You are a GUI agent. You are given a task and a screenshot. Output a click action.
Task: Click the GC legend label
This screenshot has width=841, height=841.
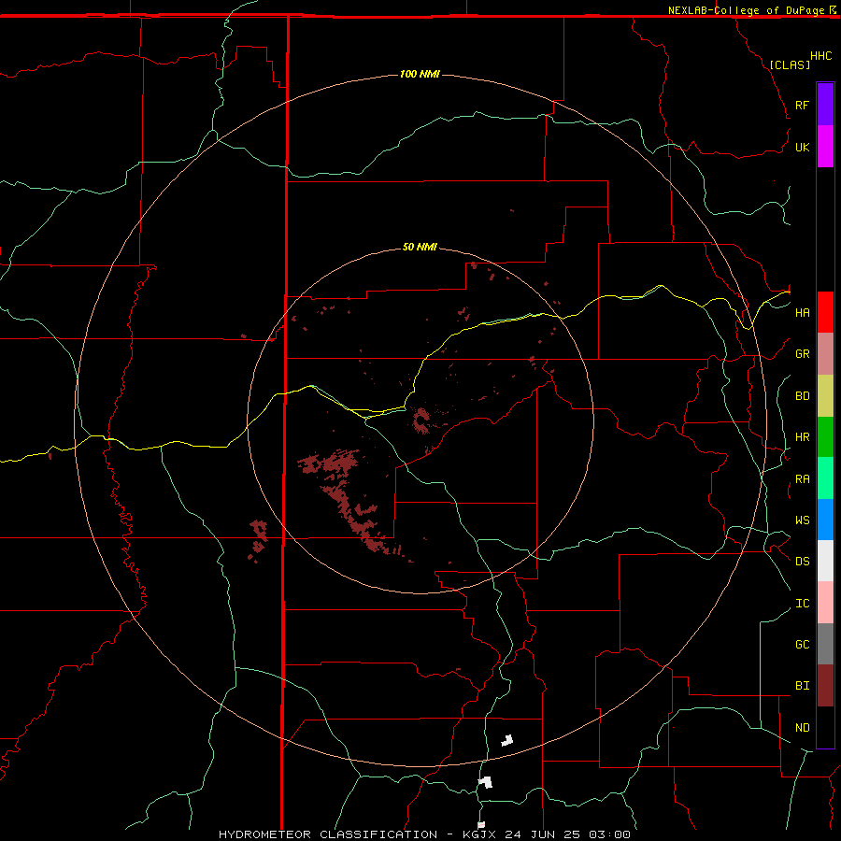(x=802, y=645)
